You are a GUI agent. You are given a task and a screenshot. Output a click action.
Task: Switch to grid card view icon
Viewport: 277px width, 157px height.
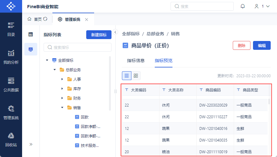pyautogui.click(x=136, y=76)
